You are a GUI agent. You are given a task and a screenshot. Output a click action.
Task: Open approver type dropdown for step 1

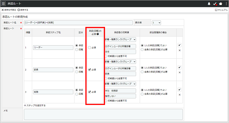[x=120, y=39]
